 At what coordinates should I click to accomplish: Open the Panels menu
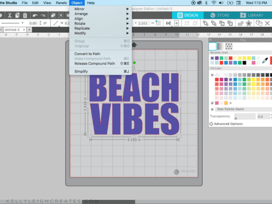61,3
